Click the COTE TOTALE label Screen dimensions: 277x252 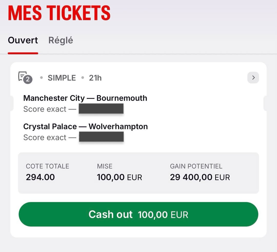(x=47, y=166)
